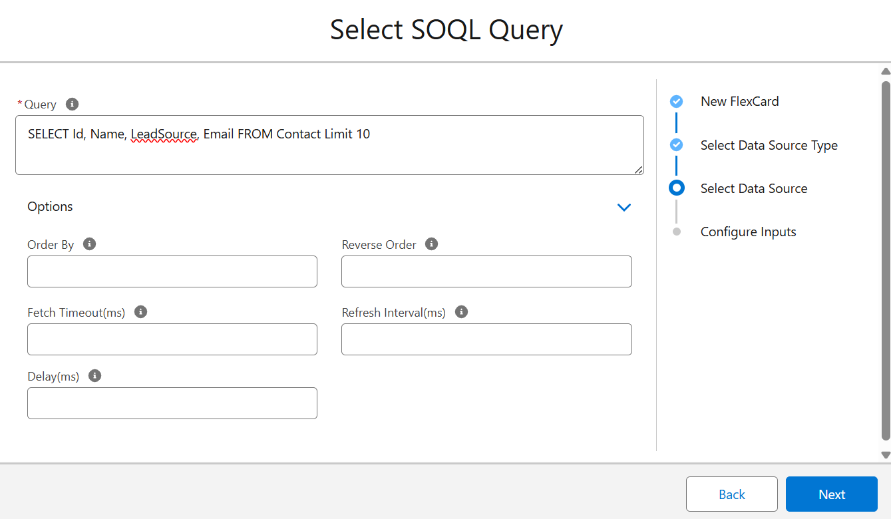Click the scroll up arrow

pos(885,71)
